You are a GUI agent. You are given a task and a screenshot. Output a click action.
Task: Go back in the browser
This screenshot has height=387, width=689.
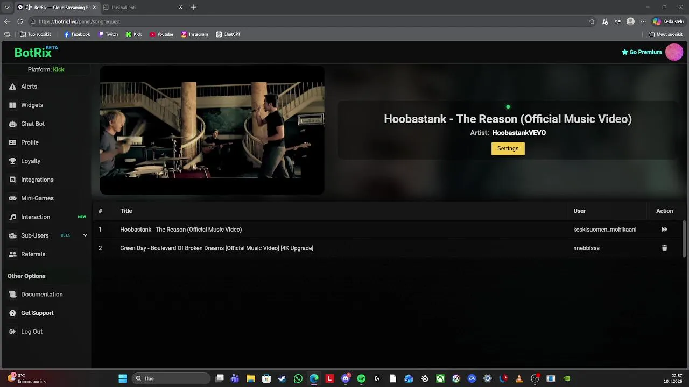coord(7,21)
